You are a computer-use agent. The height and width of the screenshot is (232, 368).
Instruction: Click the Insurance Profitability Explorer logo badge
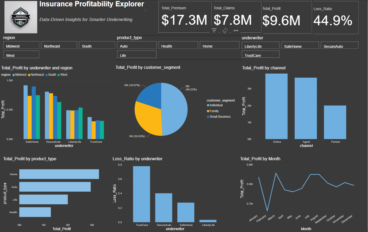point(21,17)
